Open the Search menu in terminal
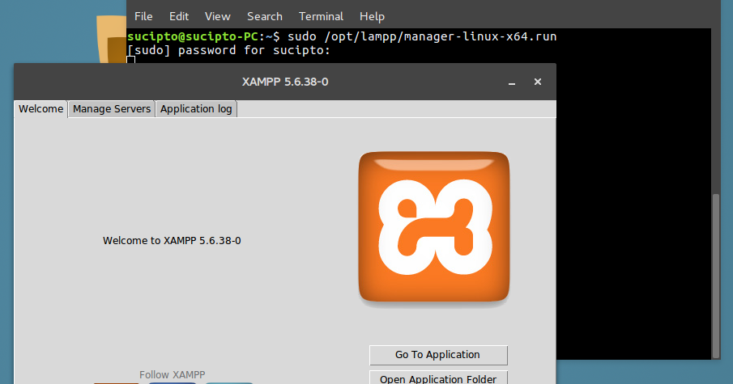 coord(265,16)
